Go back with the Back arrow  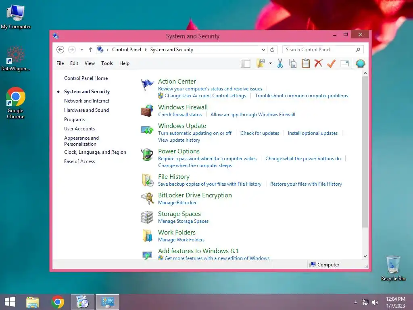pos(60,50)
